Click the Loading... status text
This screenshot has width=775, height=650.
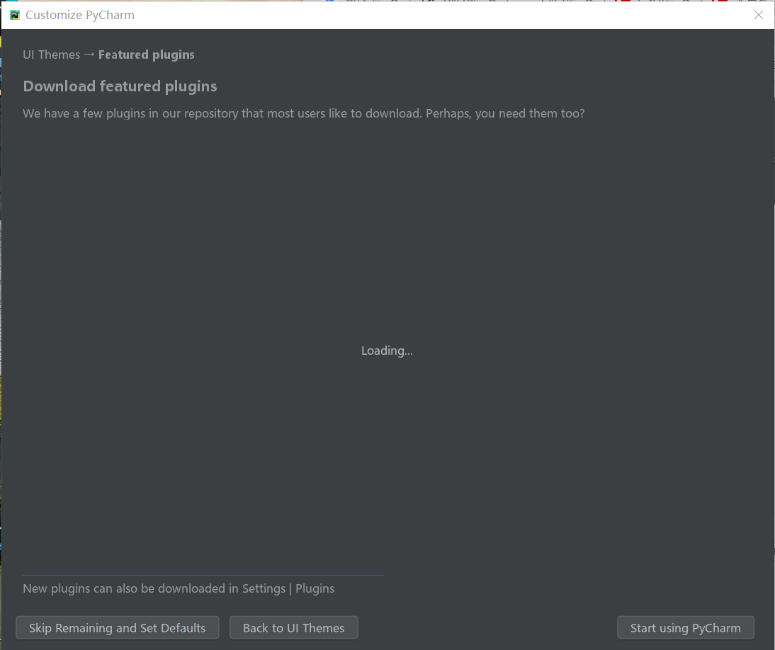point(387,350)
